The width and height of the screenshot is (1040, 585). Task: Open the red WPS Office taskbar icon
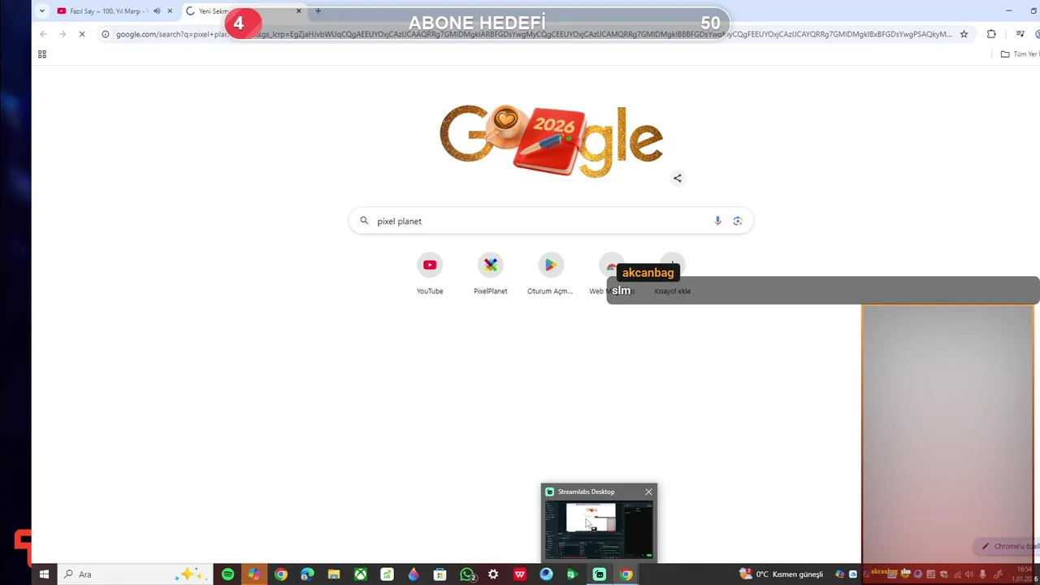click(x=520, y=574)
